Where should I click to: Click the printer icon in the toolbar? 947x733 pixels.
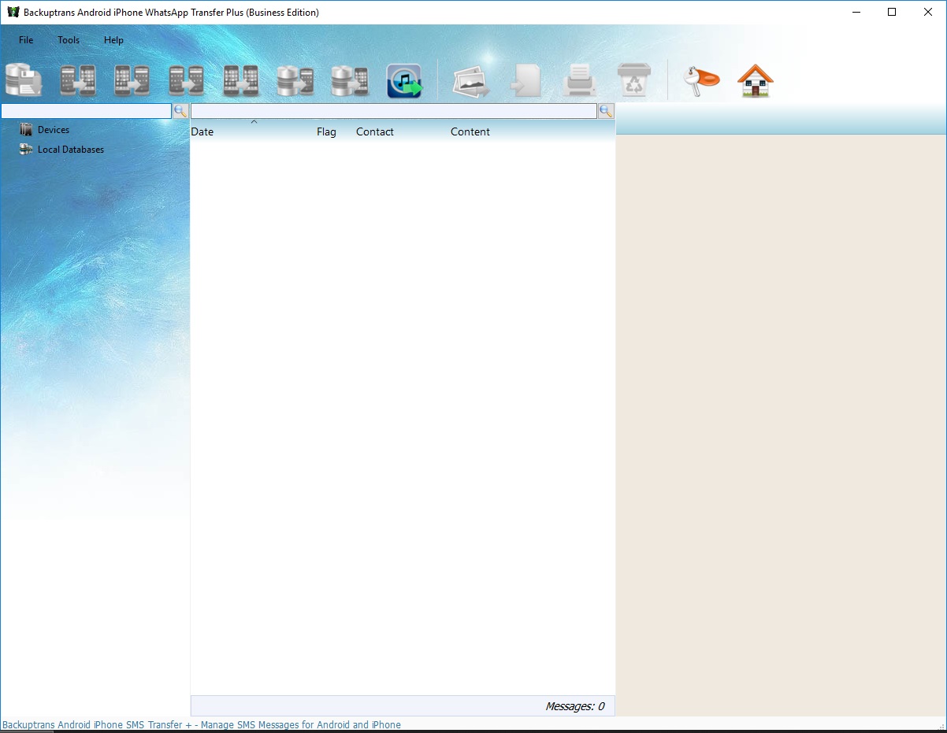tap(580, 81)
